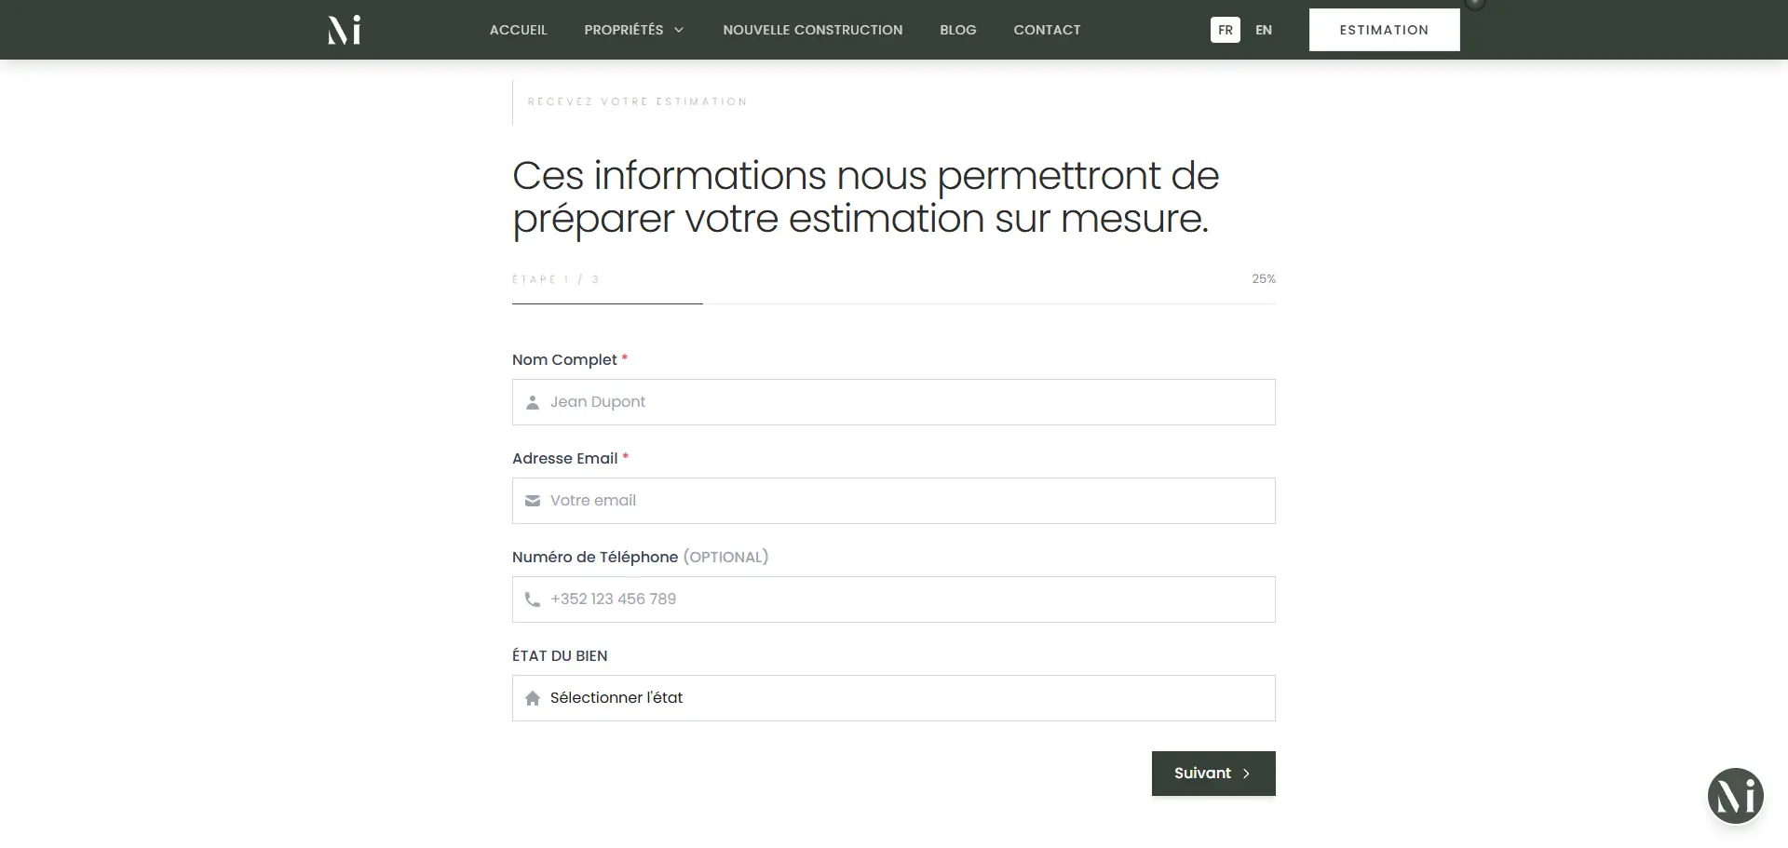Switch the language to EN
Screen dimensions: 1788x848
pos(1263,30)
